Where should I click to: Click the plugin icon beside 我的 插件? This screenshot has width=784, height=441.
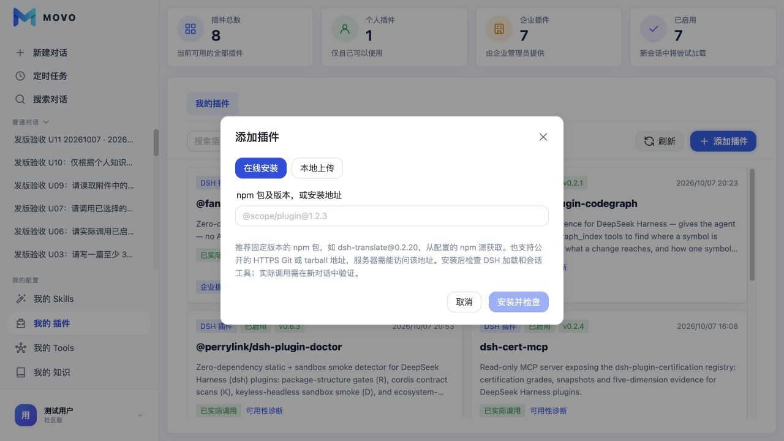(x=21, y=323)
